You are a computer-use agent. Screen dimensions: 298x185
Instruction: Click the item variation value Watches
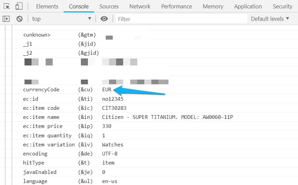[113, 145]
